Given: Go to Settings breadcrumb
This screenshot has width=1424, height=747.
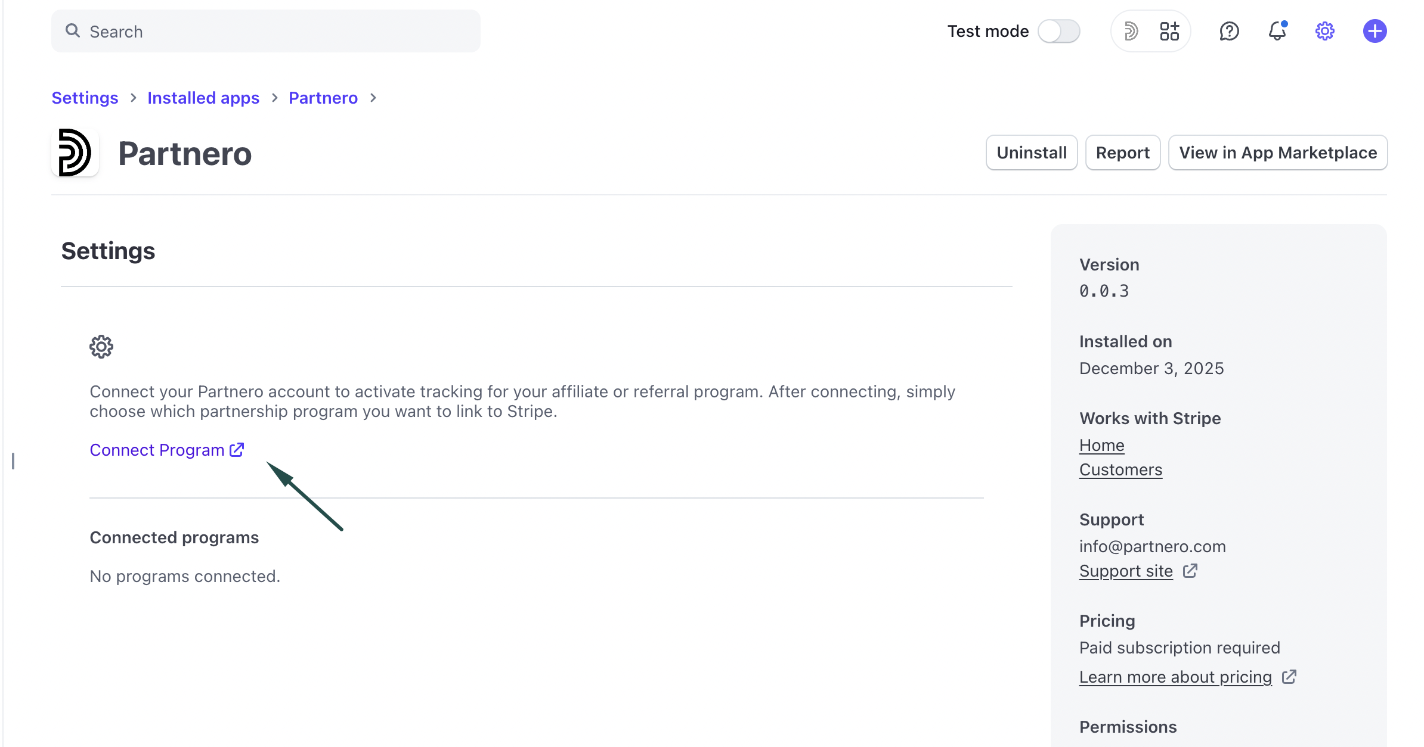Looking at the screenshot, I should [85, 98].
